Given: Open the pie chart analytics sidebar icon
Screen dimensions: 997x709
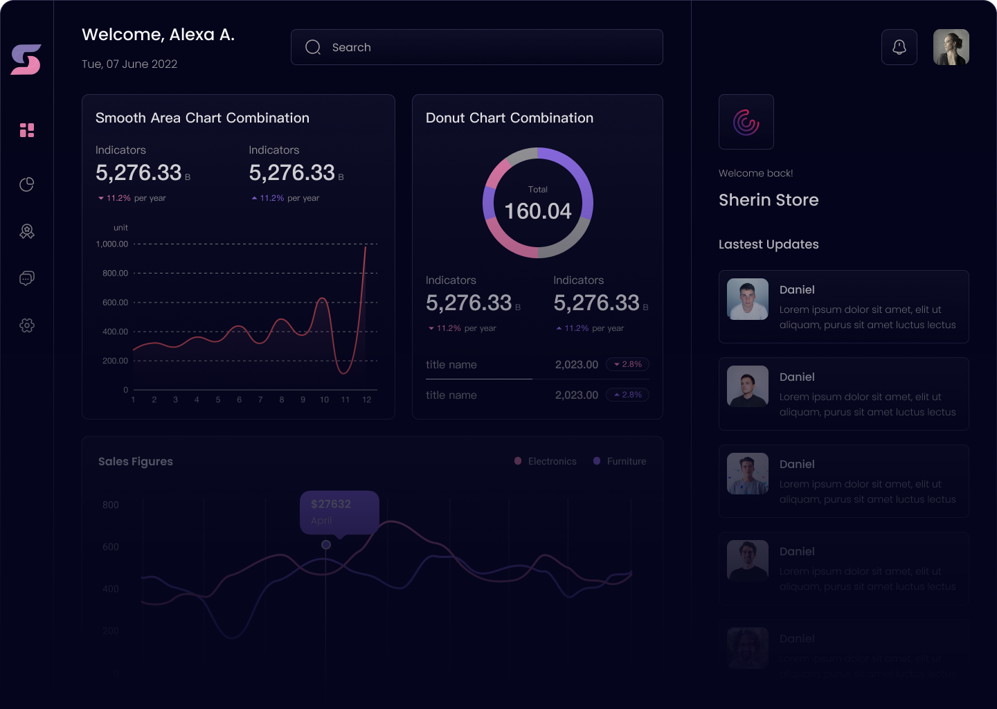Looking at the screenshot, I should pos(27,184).
